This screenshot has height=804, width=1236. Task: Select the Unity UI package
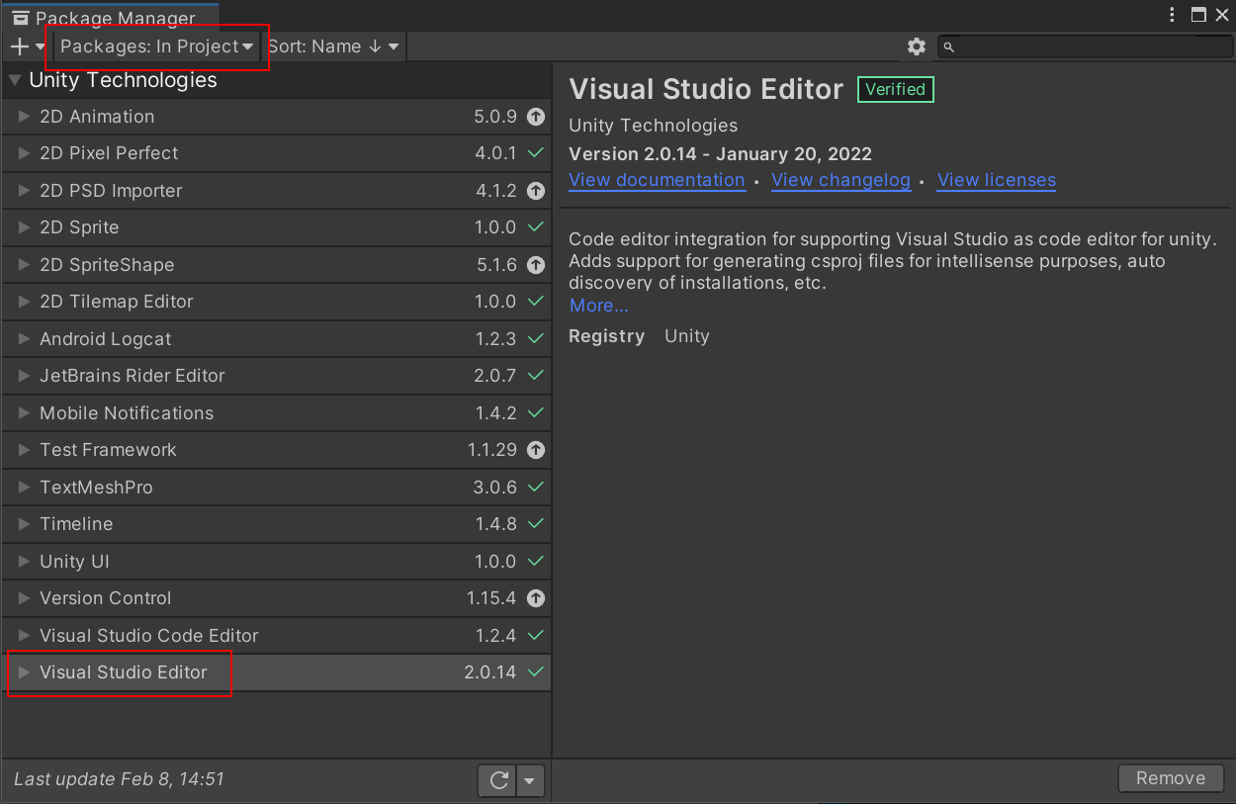tap(276, 562)
